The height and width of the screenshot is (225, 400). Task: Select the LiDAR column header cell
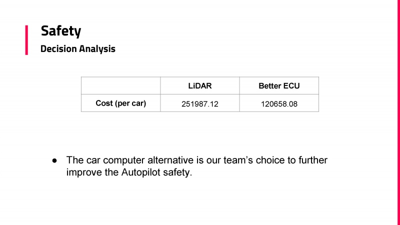[x=200, y=85]
